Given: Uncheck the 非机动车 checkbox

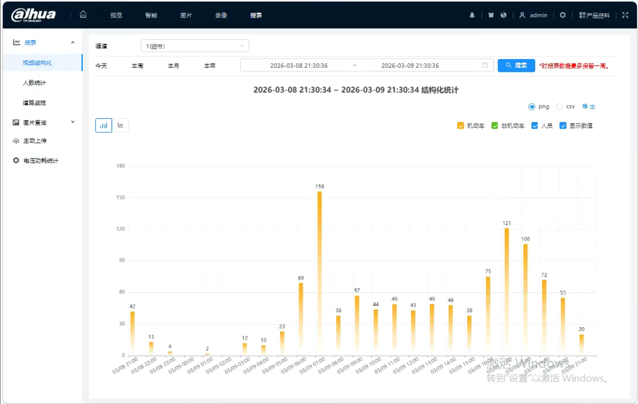Looking at the screenshot, I should pos(495,126).
